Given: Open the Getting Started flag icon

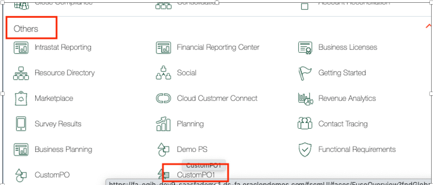Looking at the screenshot, I should [305, 73].
